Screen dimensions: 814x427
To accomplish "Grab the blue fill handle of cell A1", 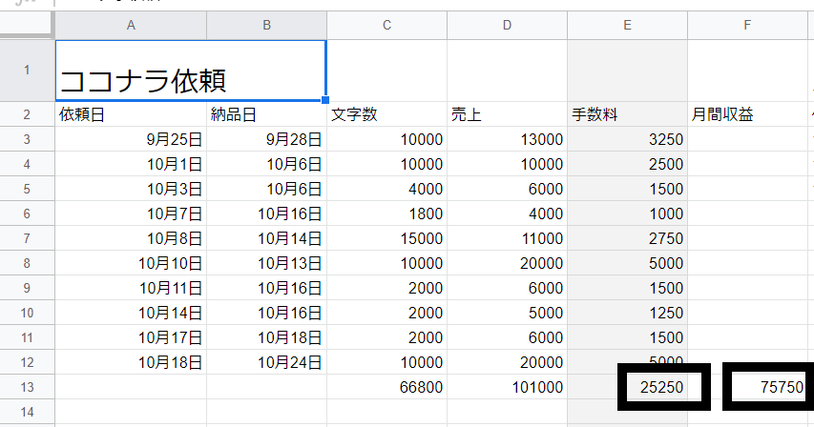I will click(325, 100).
